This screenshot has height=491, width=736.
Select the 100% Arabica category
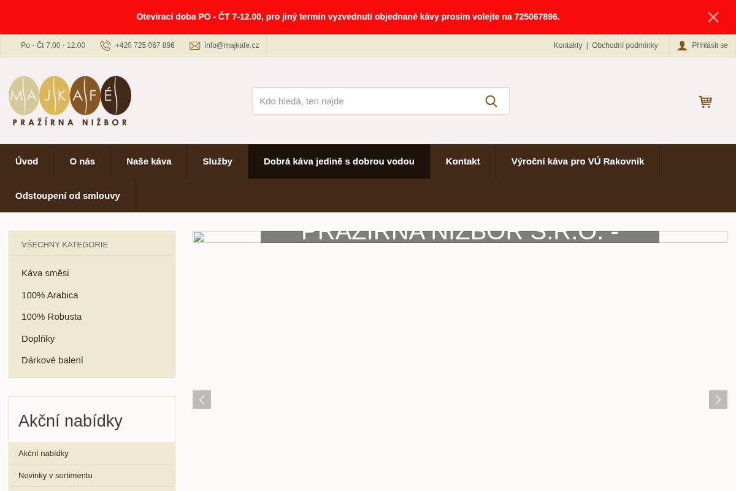click(50, 295)
